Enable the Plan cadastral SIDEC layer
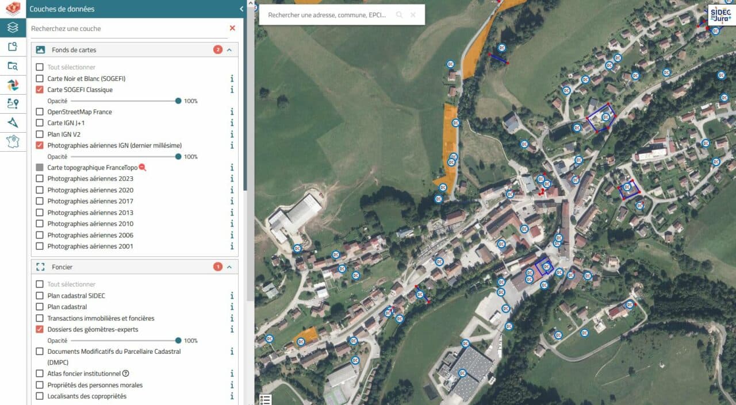Screen dimensions: 736x405 (39, 295)
